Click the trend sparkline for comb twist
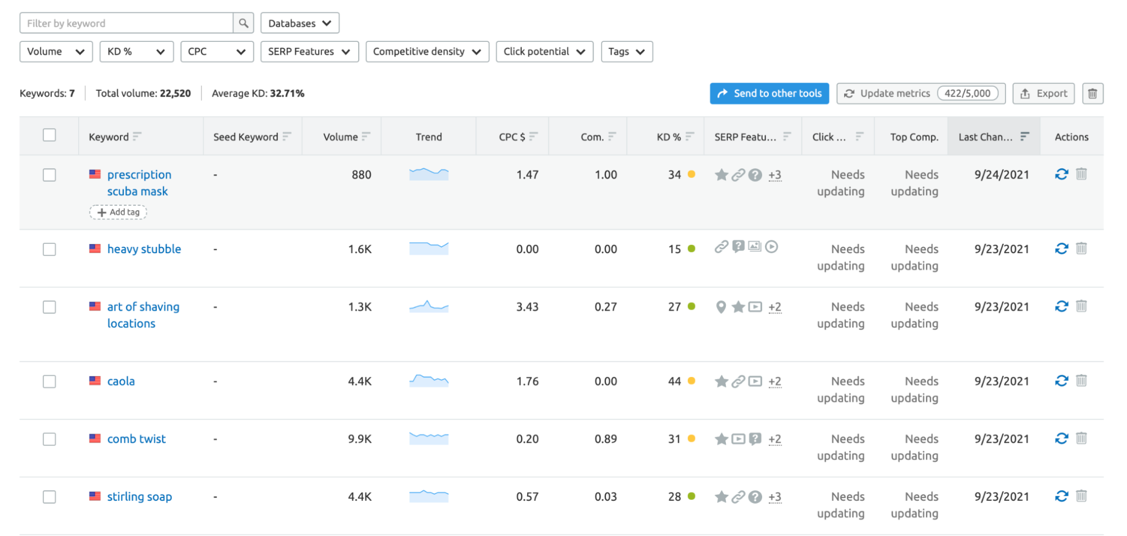 pos(428,438)
